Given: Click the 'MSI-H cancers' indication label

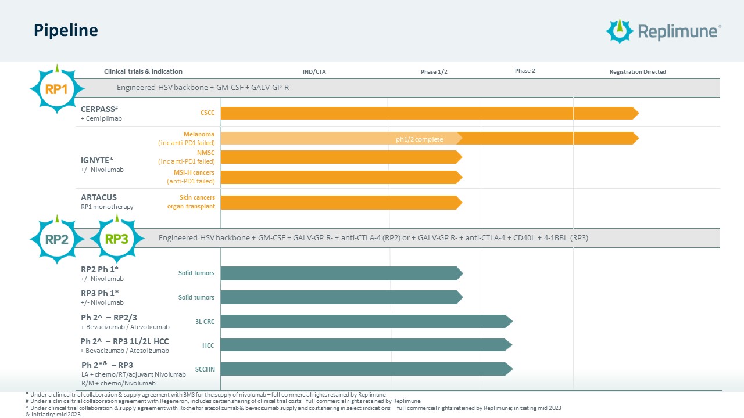Looking at the screenshot, I should coord(194,173).
